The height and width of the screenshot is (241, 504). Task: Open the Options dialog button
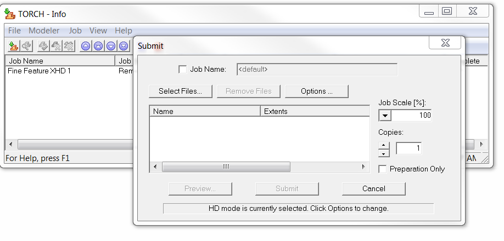click(x=317, y=91)
